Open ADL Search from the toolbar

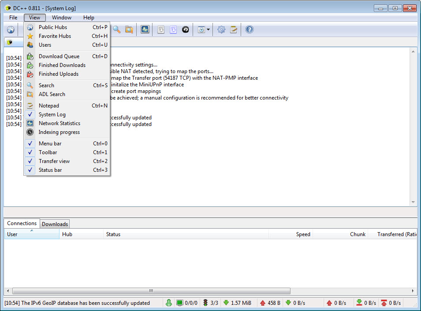point(129,30)
